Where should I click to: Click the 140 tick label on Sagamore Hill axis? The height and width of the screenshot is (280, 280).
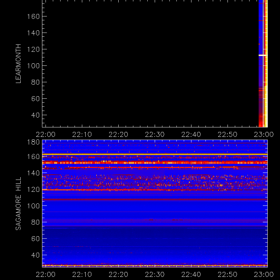pyautogui.click(x=33, y=173)
